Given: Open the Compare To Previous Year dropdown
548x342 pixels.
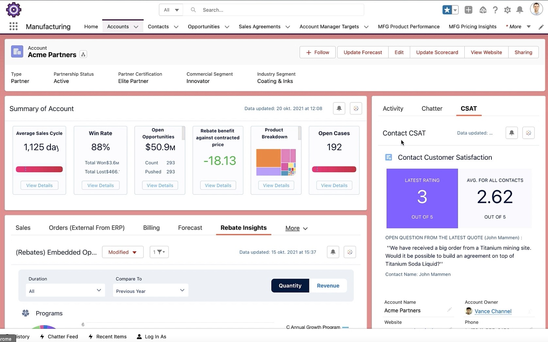Looking at the screenshot, I should pos(150,290).
